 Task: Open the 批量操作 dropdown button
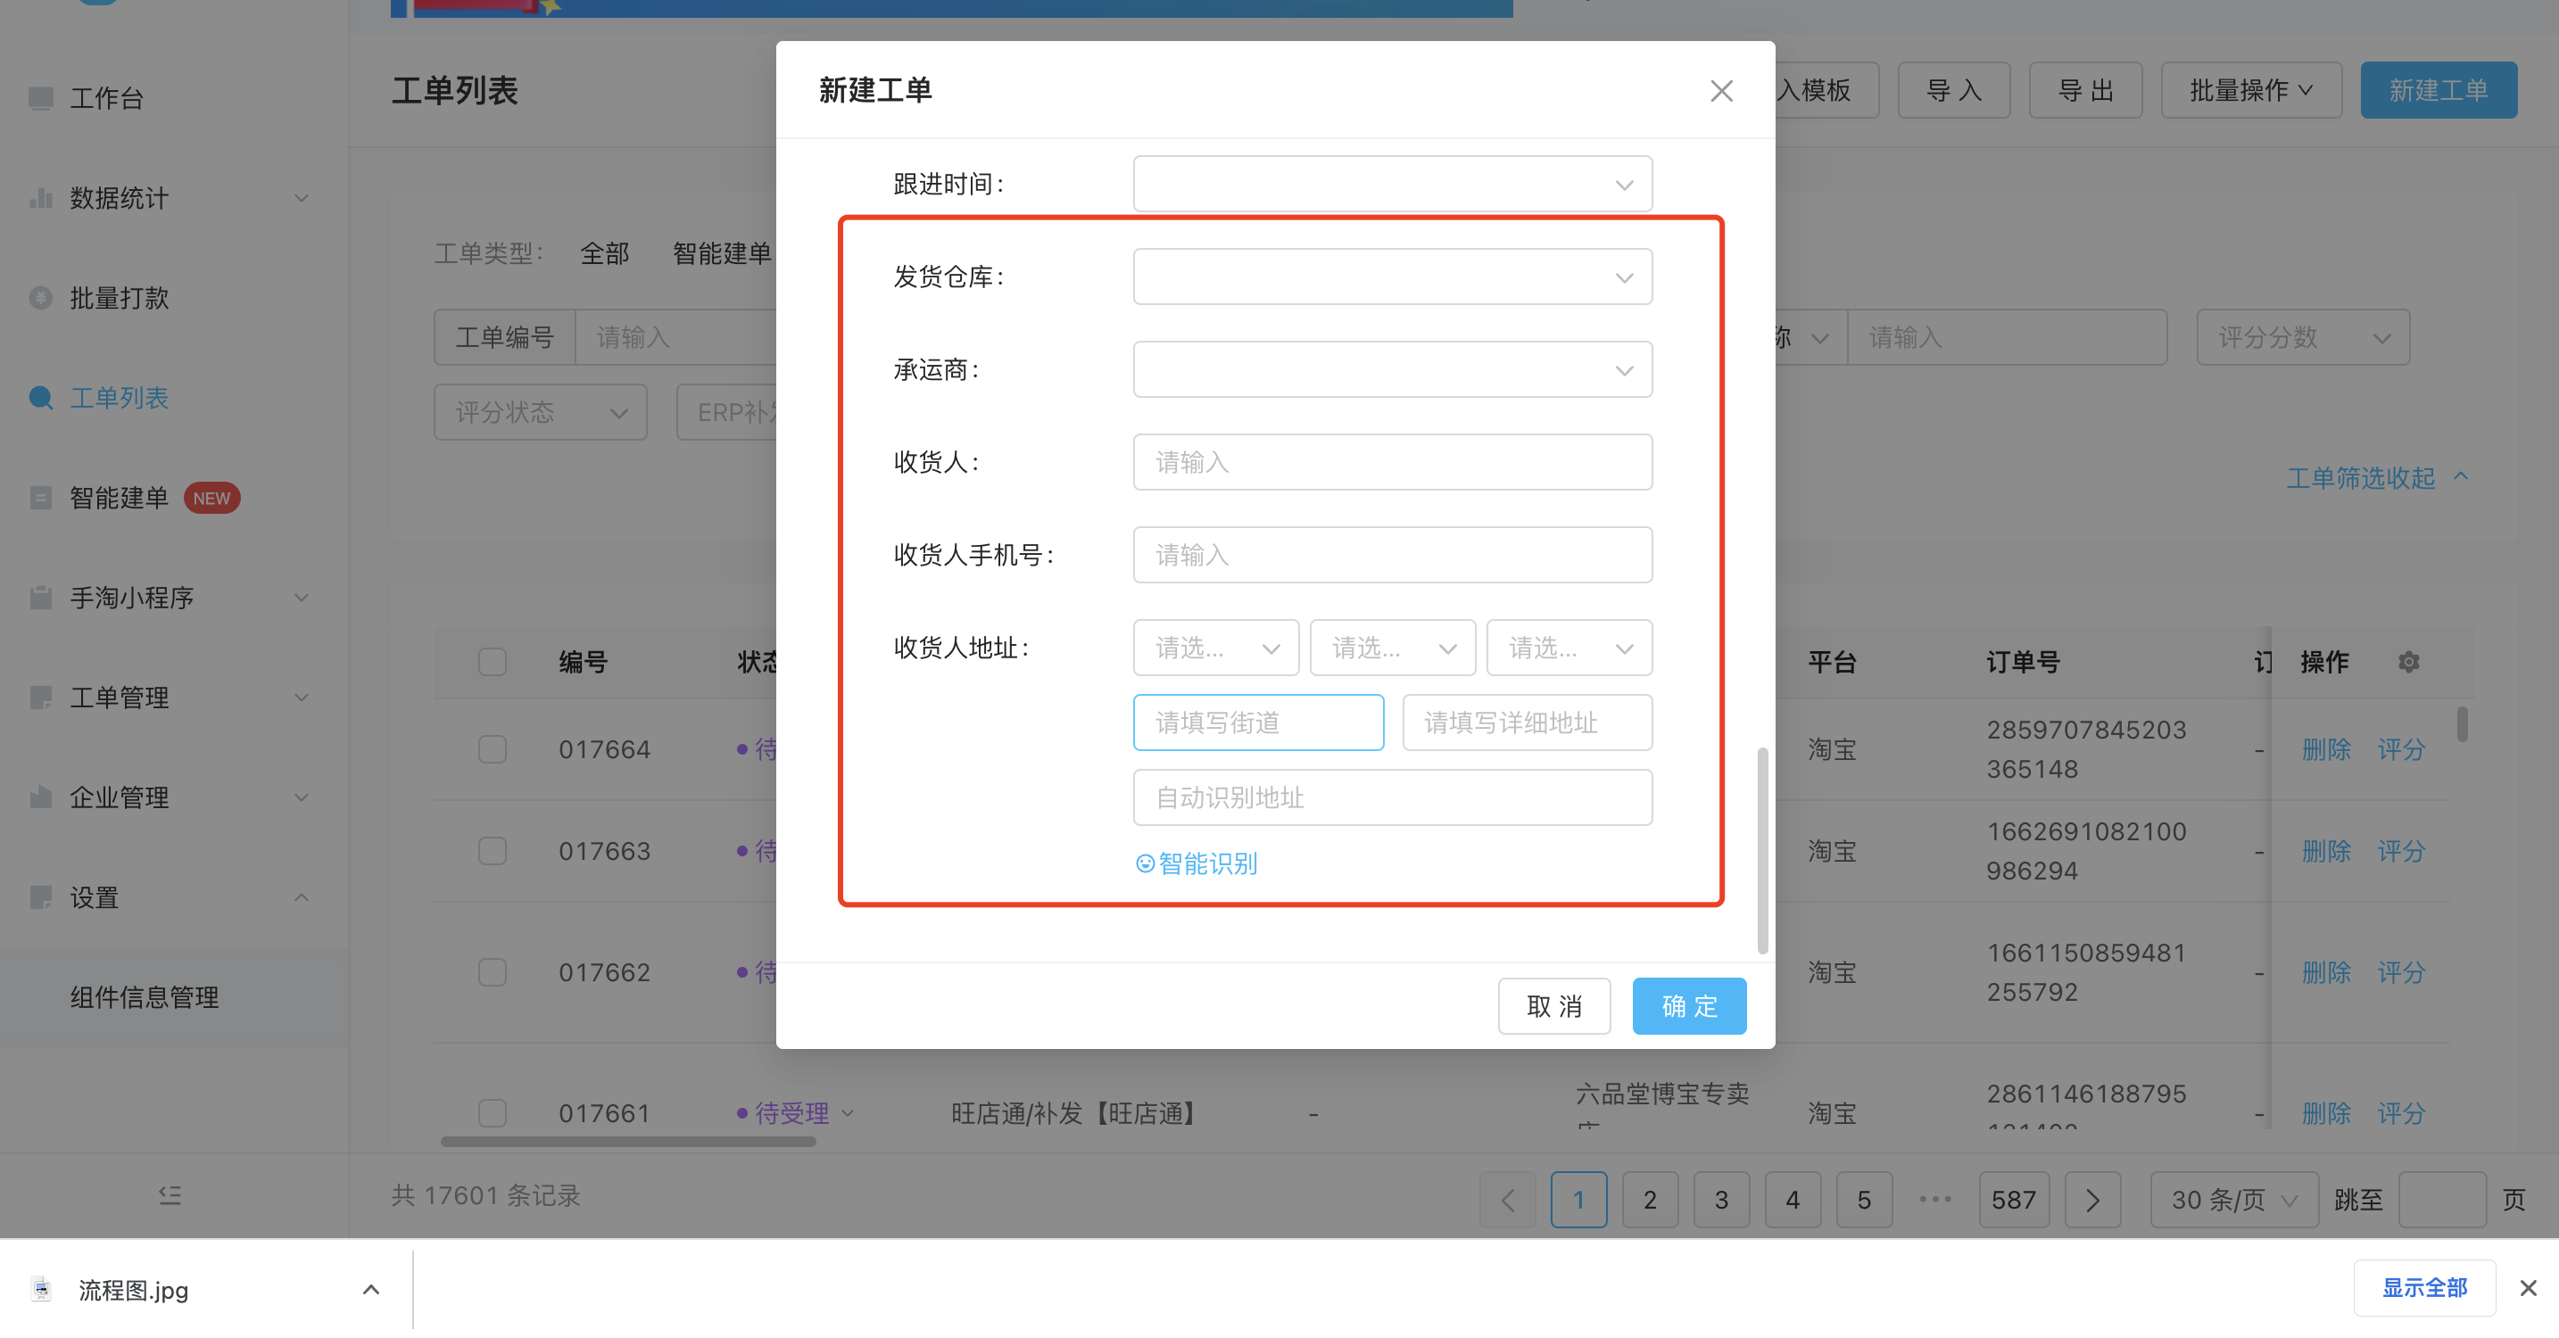tap(2251, 90)
